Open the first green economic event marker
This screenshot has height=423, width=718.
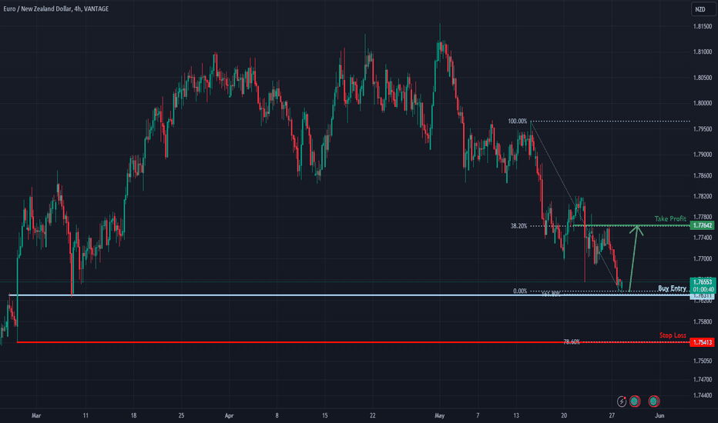point(635,401)
